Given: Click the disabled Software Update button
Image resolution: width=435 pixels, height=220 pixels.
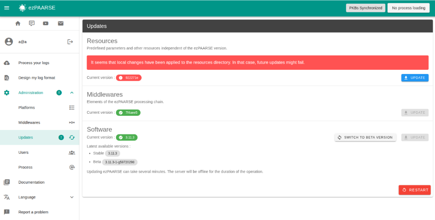Looking at the screenshot, I should click(415, 137).
